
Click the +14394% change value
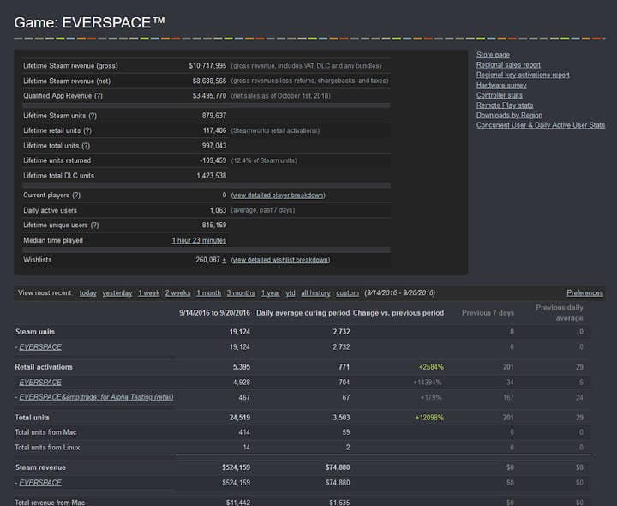click(x=427, y=382)
